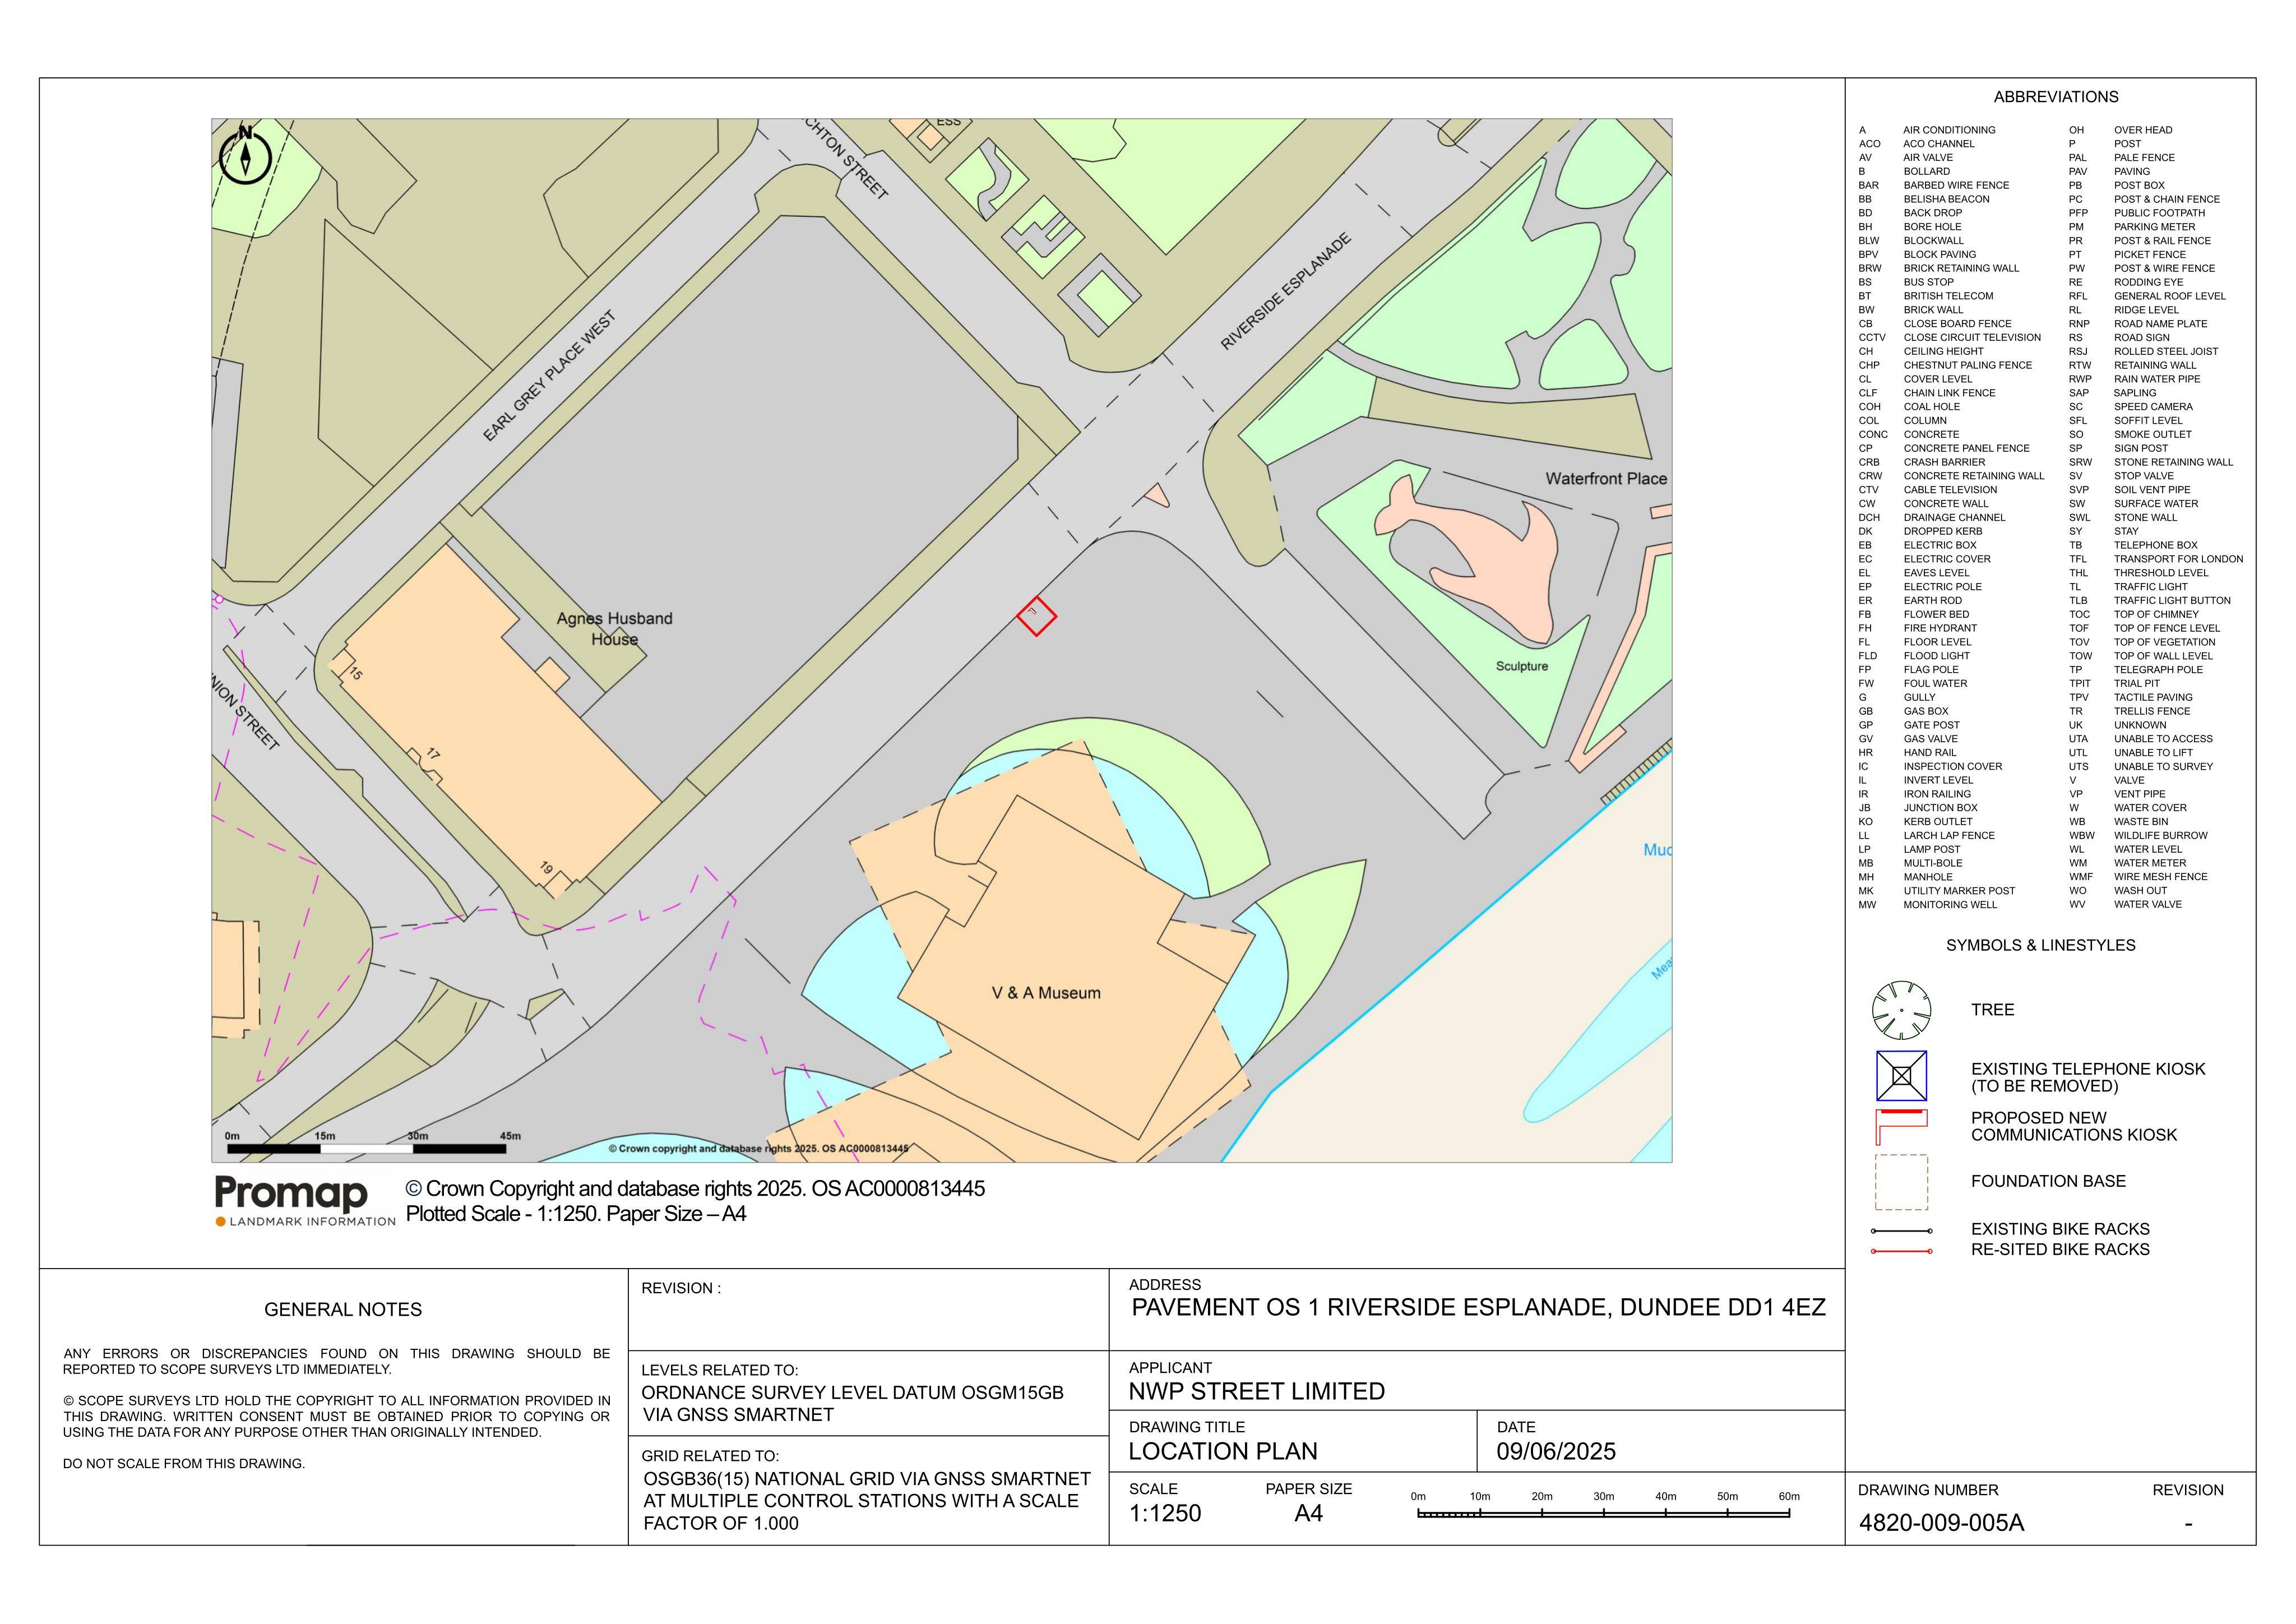The width and height of the screenshot is (2296, 1624).
Task: Click the RIVERSIDE ESPLANADE street name
Action: (x=1285, y=291)
